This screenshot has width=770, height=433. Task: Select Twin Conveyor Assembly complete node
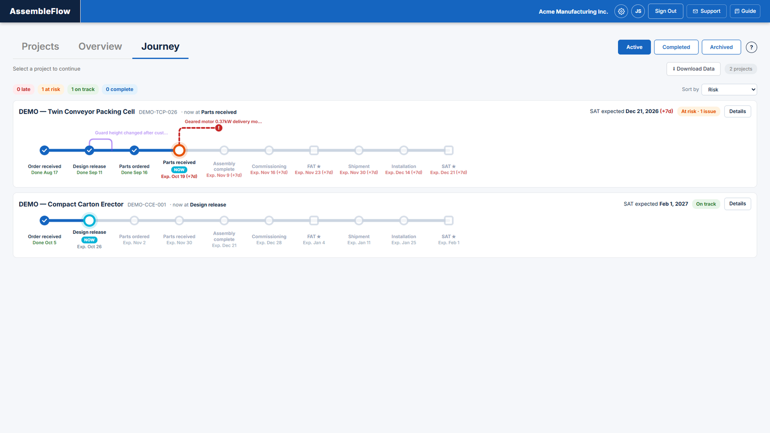tap(224, 150)
